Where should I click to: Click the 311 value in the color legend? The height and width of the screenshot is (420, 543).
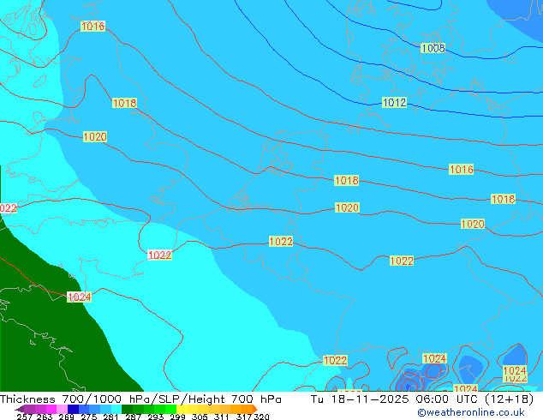[222, 417]
